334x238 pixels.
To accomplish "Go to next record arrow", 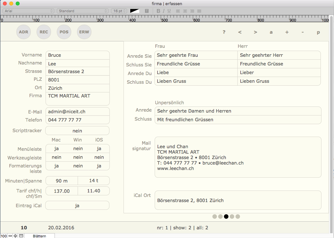I will pos(255,32).
